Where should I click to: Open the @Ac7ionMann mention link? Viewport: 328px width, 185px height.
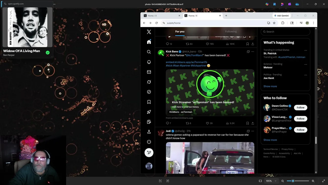[194, 55]
